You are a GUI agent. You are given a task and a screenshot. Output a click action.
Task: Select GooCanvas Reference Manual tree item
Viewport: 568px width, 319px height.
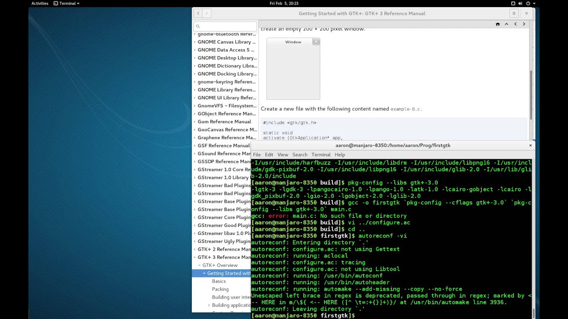227,130
